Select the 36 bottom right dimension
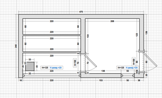162x98 pixels. 139,80
